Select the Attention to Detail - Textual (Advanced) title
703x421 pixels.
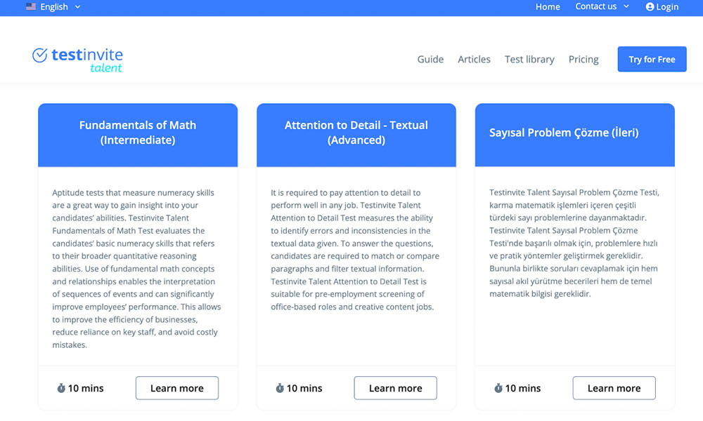pyautogui.click(x=356, y=133)
